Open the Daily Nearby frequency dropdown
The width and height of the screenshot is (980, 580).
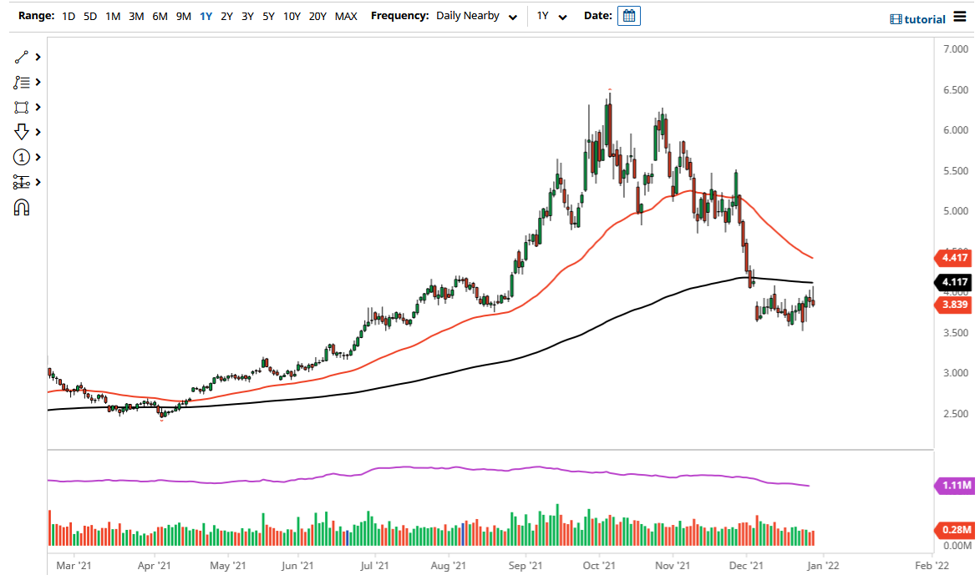476,16
